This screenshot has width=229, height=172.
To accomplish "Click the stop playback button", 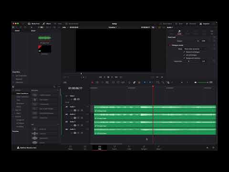I will (108, 77).
